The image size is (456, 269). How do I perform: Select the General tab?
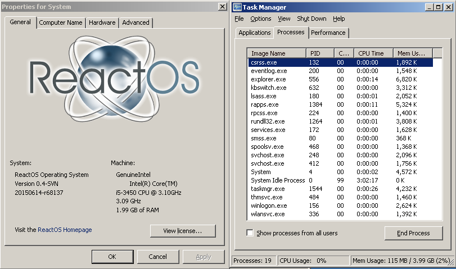click(20, 22)
